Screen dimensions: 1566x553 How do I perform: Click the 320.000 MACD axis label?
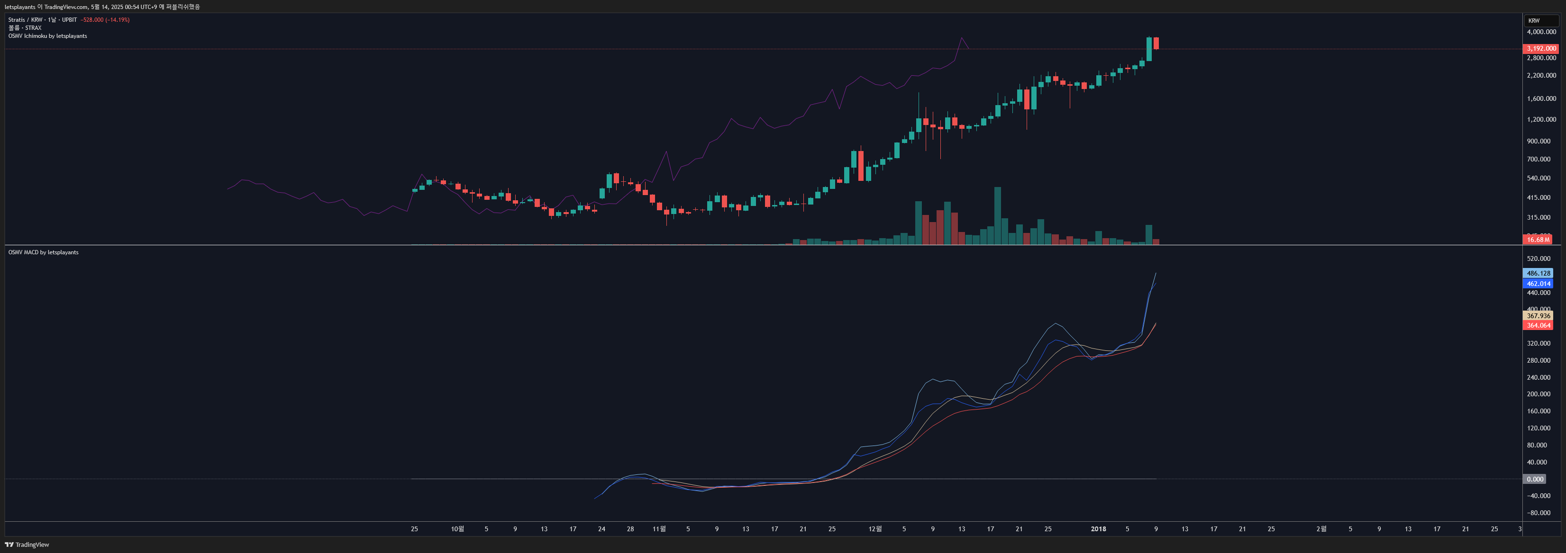pos(1538,344)
